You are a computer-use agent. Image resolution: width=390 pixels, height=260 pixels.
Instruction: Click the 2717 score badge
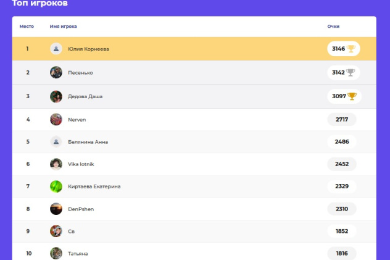coord(342,119)
